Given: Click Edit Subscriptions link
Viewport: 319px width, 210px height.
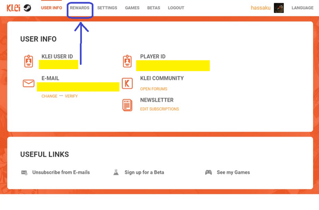Looking at the screenshot, I should (x=159, y=109).
